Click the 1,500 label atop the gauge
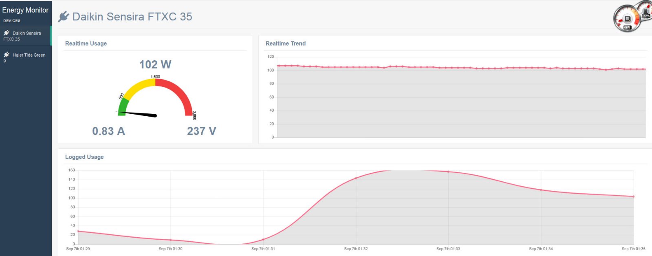 point(155,77)
